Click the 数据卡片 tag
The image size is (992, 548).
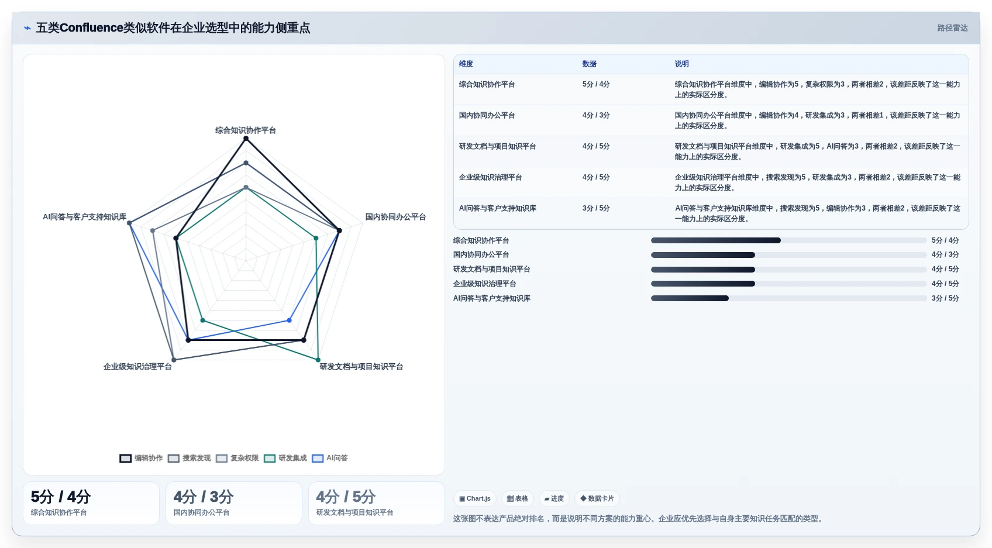tap(597, 499)
